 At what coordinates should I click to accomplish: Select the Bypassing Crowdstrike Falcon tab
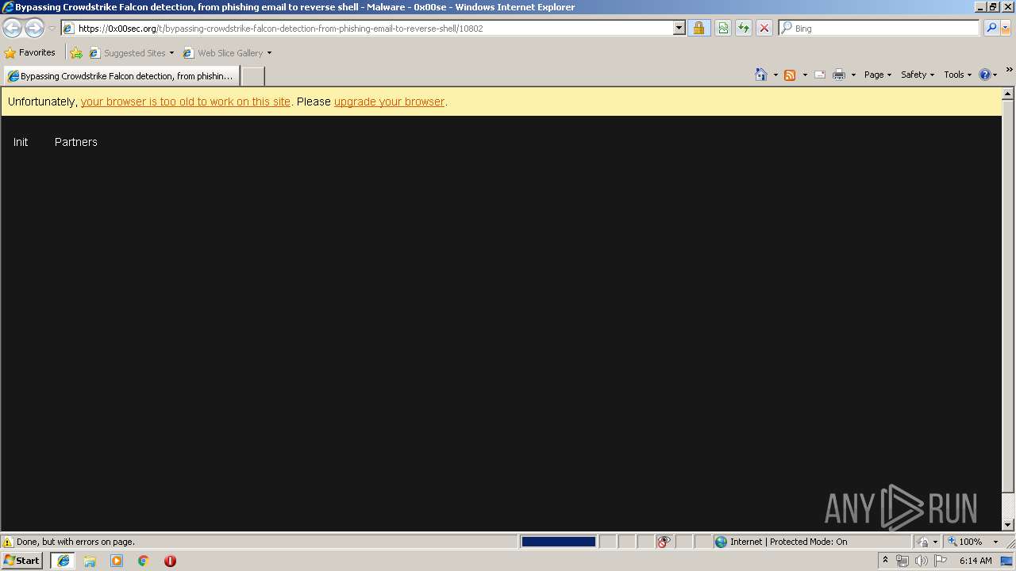pos(121,76)
